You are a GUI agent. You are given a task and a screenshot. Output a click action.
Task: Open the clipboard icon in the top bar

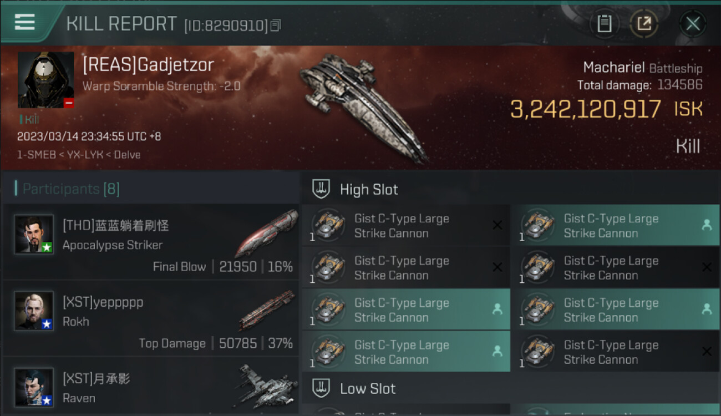(604, 24)
